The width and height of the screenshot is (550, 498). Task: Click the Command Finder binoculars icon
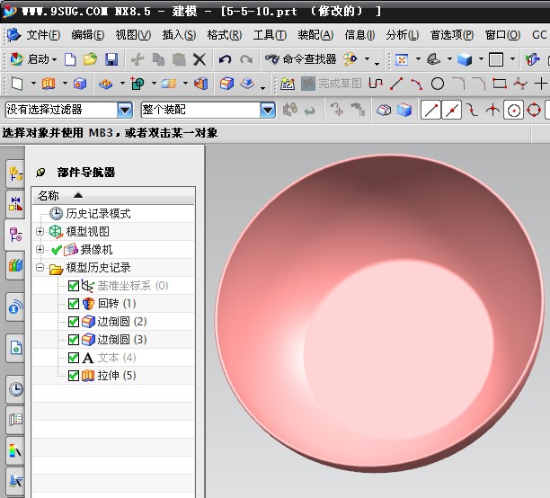271,59
